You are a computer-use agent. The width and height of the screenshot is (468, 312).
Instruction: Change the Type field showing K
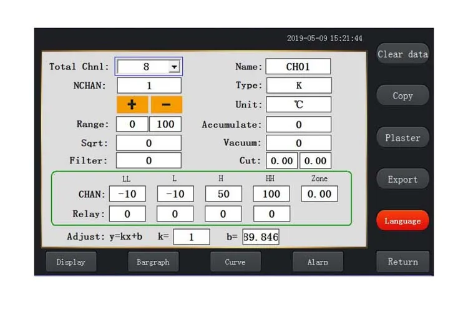point(299,85)
